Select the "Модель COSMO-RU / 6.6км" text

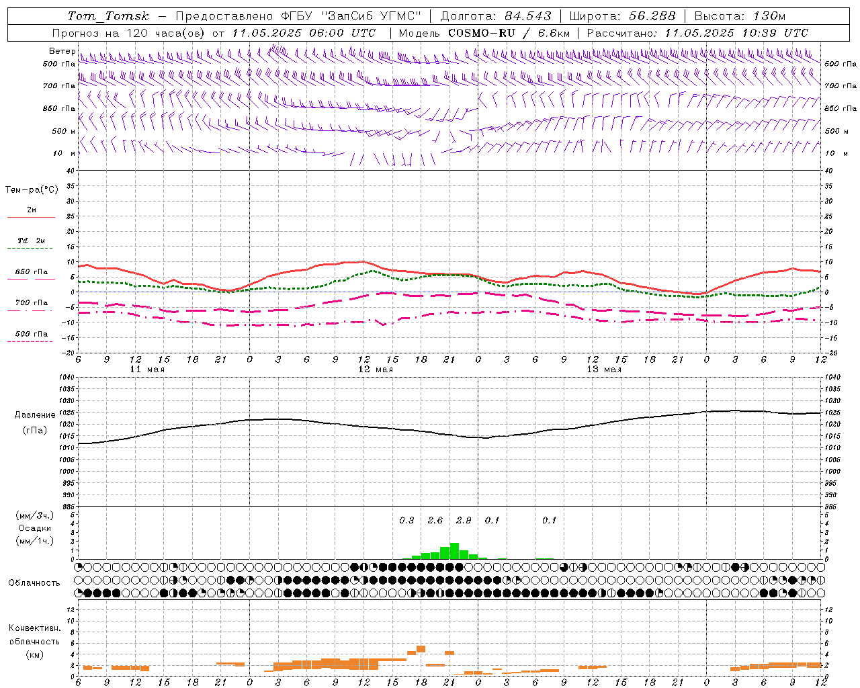tap(484, 33)
